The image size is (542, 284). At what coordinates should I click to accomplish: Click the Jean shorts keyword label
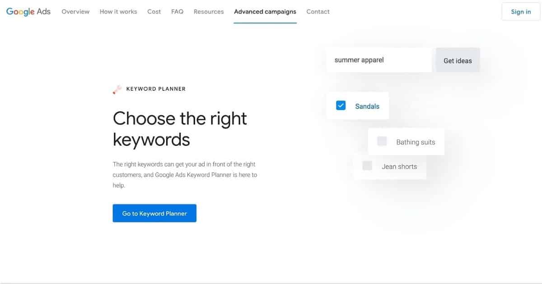399,166
